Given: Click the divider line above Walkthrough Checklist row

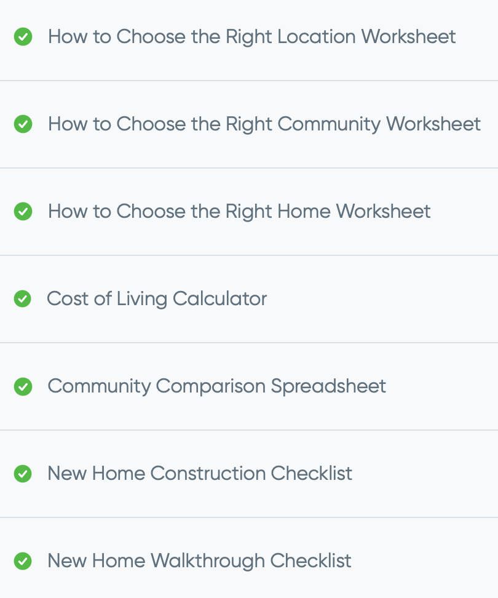Looking at the screenshot, I should coord(249,517).
